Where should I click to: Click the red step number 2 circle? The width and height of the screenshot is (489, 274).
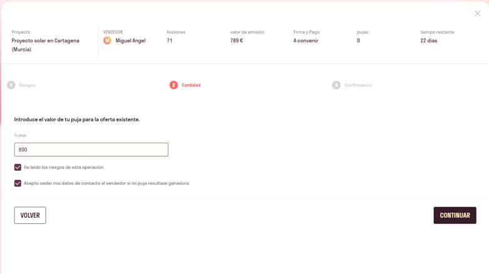pos(173,85)
